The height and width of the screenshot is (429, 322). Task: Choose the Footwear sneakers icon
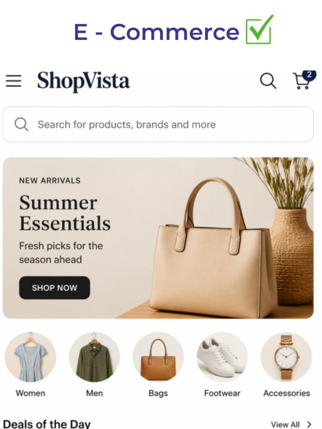[222, 357]
